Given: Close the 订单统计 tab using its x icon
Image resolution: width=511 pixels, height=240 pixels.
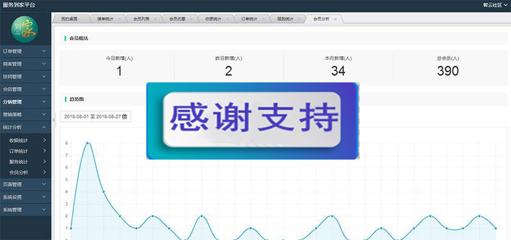Looking at the screenshot, I should point(263,19).
